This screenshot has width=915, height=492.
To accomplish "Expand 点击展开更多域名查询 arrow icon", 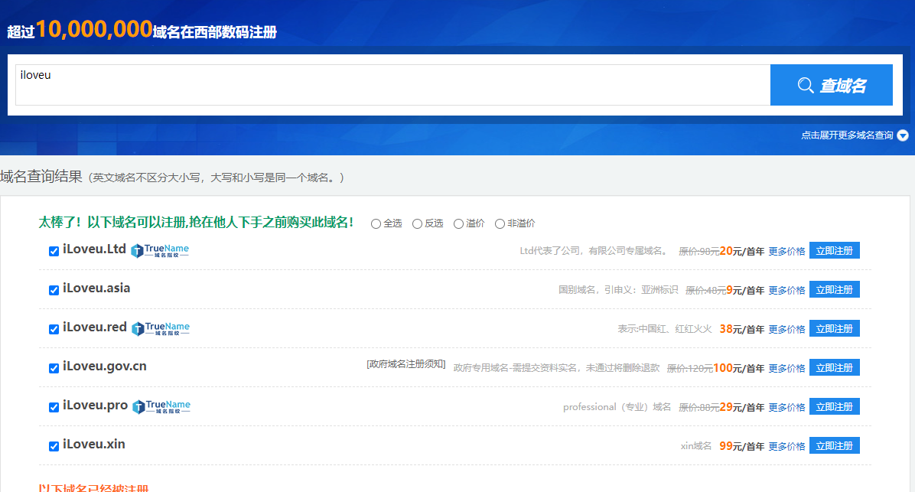I will click(903, 135).
